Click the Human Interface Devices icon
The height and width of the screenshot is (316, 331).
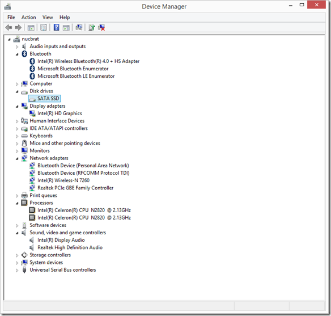(x=24, y=121)
